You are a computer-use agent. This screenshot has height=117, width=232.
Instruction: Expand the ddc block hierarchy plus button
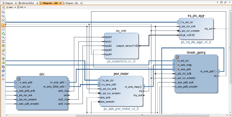pyautogui.click(x=19, y=79)
